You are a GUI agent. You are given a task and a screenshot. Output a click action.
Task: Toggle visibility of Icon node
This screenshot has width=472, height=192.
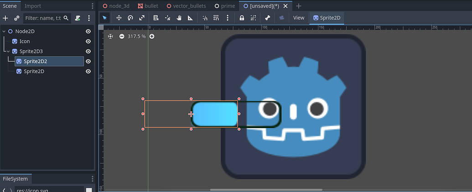click(x=88, y=41)
